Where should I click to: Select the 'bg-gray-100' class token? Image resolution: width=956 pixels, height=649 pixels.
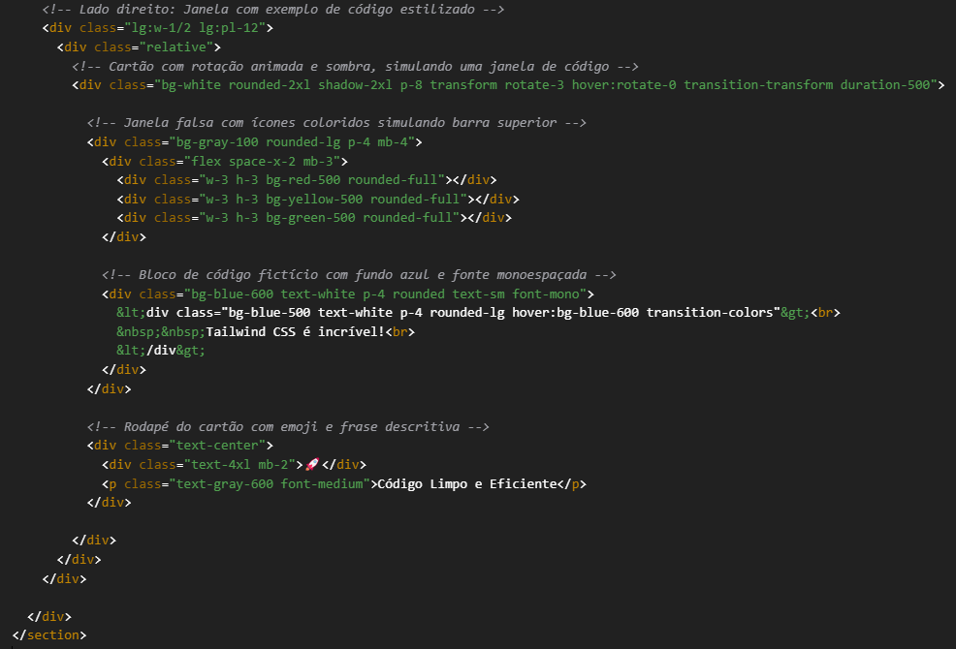point(217,142)
